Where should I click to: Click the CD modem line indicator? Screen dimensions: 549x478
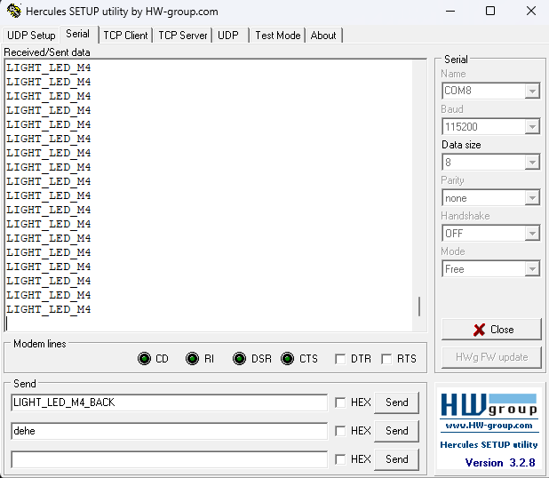click(x=144, y=359)
